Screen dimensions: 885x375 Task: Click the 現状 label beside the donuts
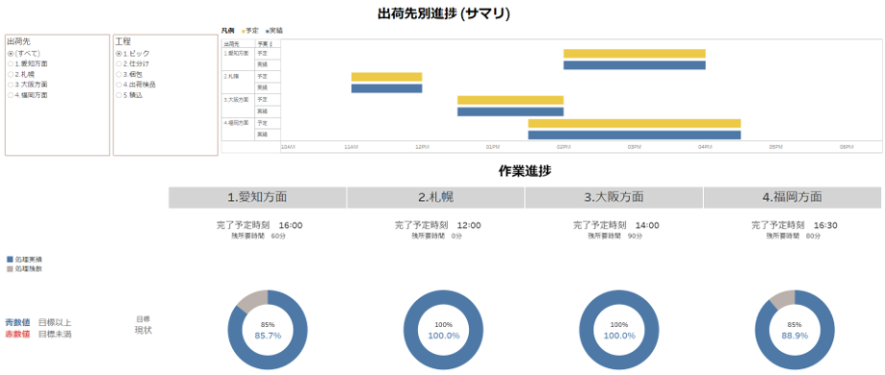coord(143,330)
